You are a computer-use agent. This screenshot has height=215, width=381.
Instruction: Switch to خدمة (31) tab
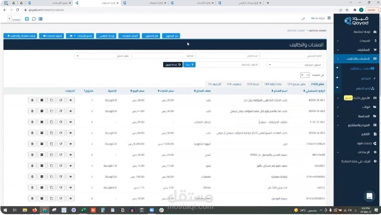pos(253,84)
